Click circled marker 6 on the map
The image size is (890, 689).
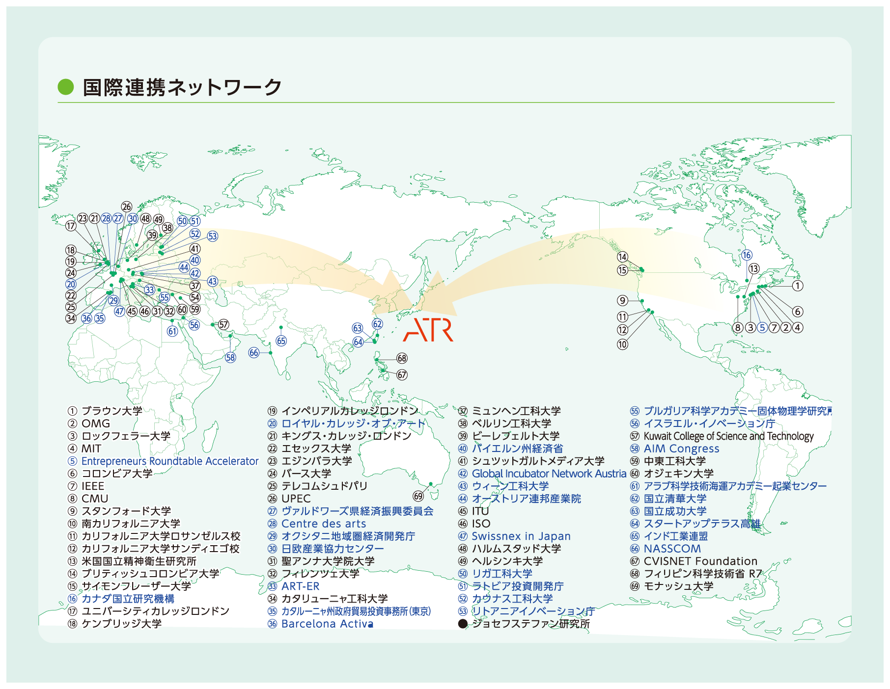pyautogui.click(x=798, y=311)
